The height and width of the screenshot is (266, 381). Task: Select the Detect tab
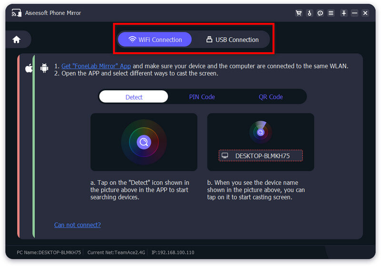(x=134, y=97)
